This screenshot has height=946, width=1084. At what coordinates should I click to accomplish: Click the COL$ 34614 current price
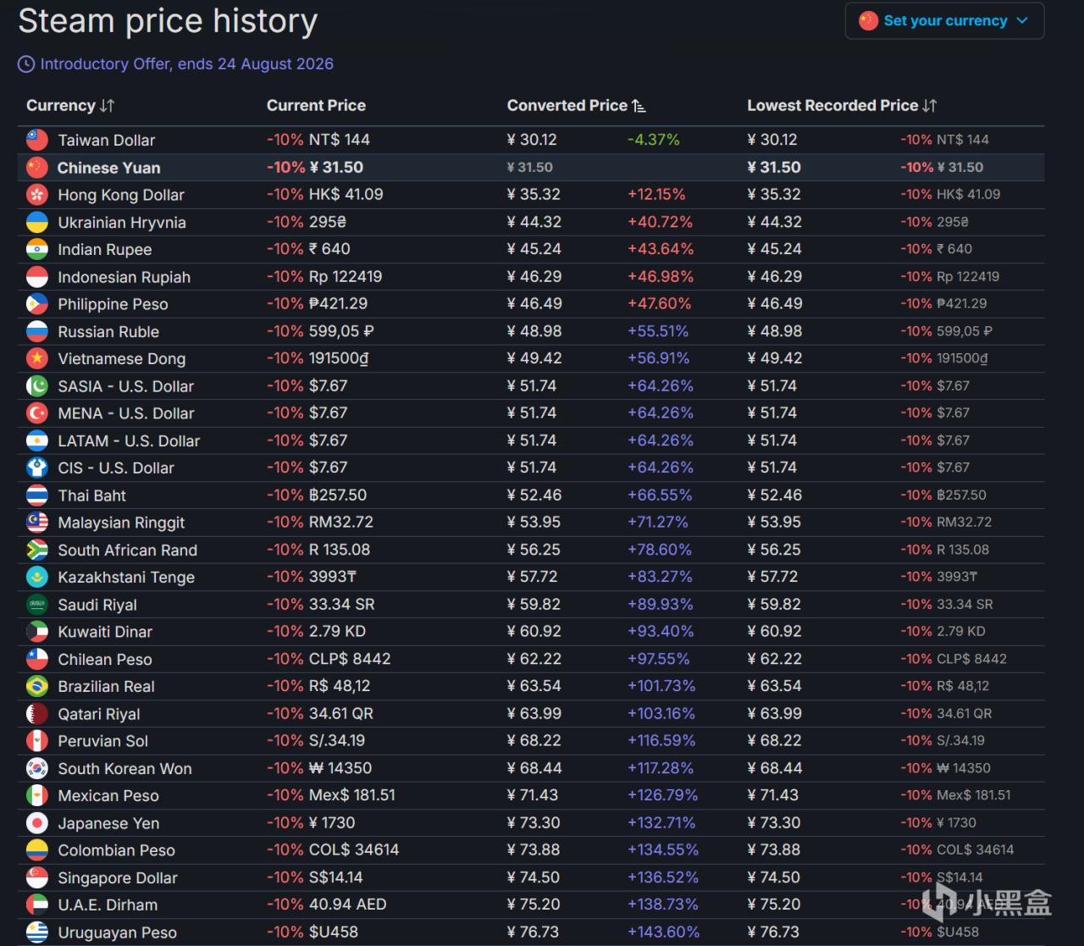point(354,850)
